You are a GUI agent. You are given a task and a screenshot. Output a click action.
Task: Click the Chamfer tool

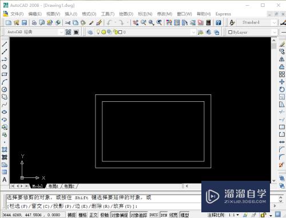point(282,149)
